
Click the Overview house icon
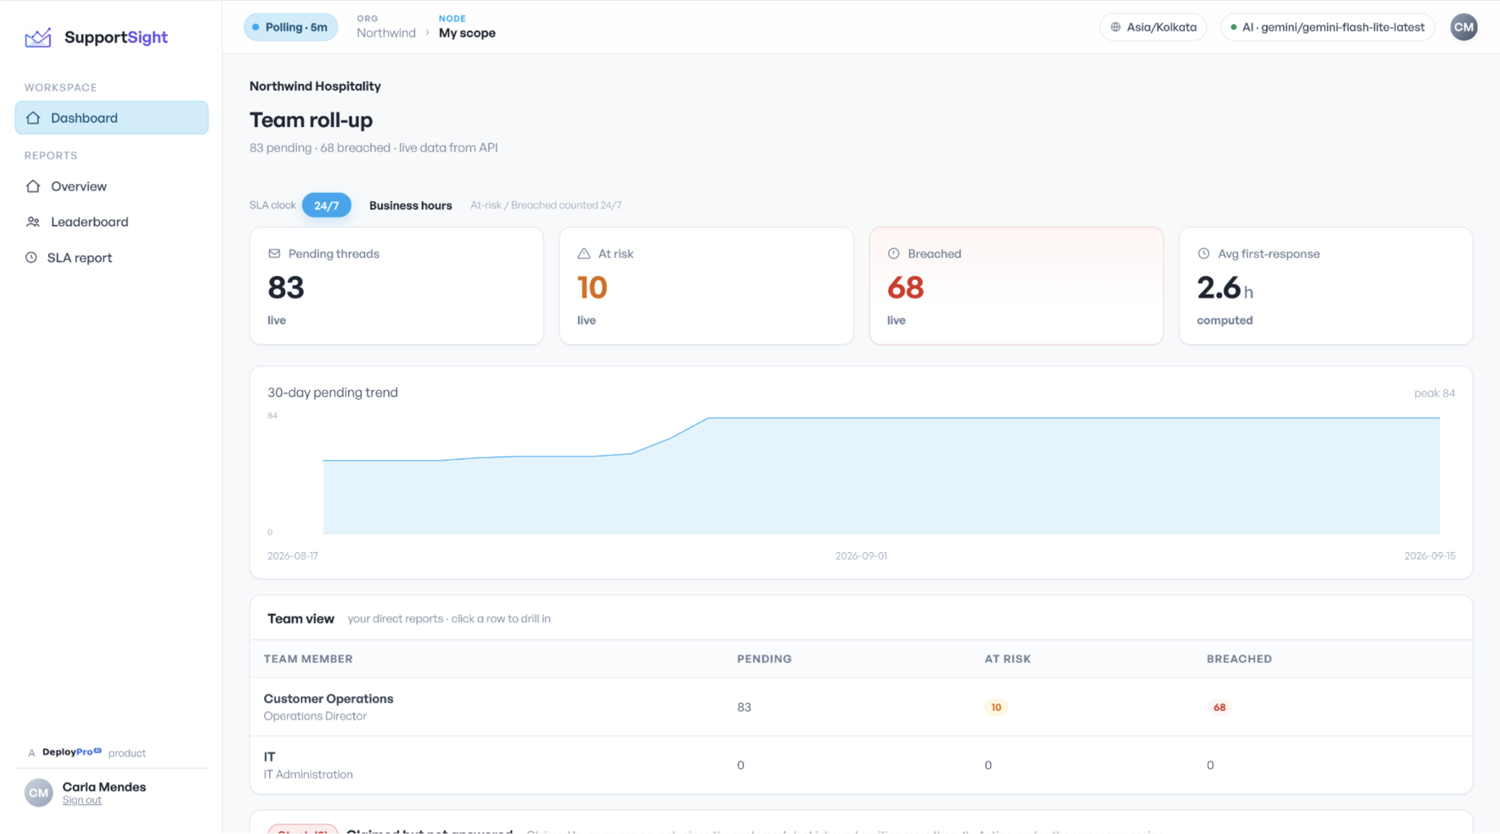coord(33,186)
